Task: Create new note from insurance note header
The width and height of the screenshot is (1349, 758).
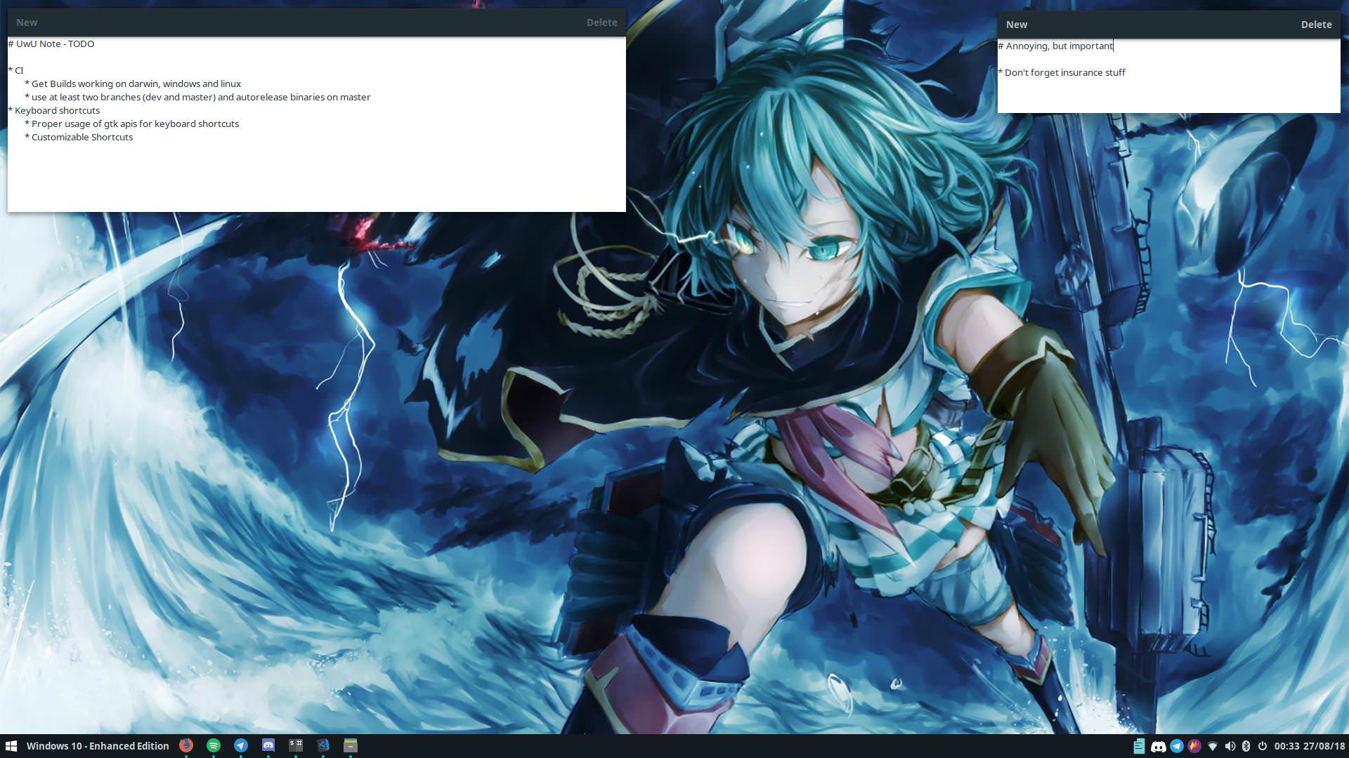Action: click(1016, 25)
